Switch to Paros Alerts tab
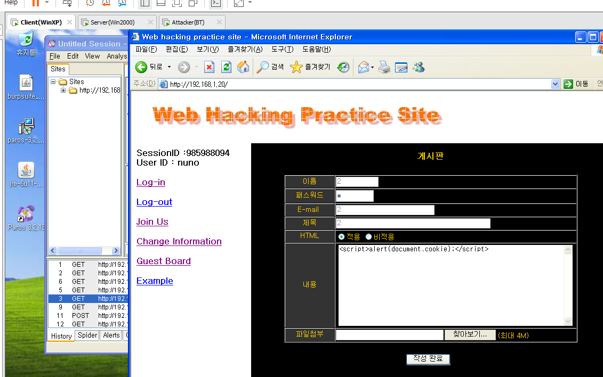The height and width of the screenshot is (377, 603). tap(111, 335)
